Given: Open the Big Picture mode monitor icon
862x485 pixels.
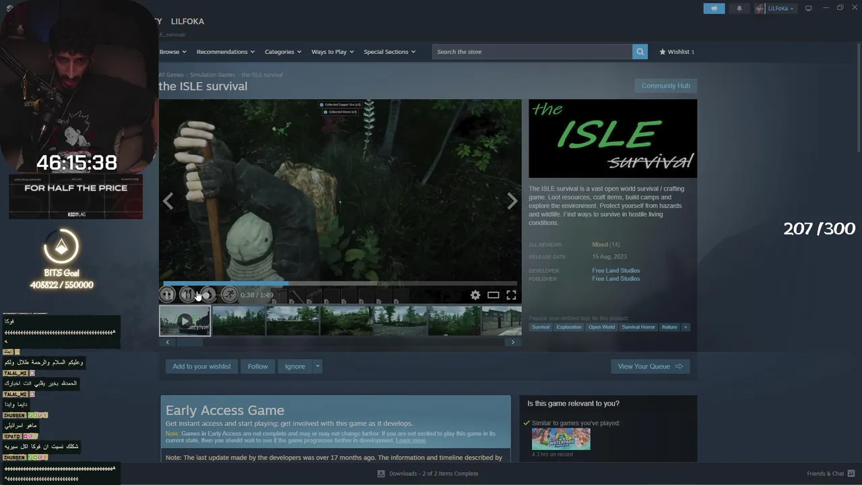Looking at the screenshot, I should point(809,9).
